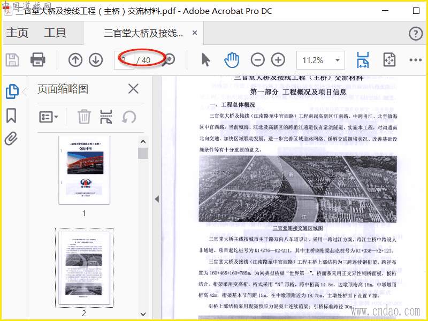The height and width of the screenshot is (321, 428).
Task: Switch to 工具 tab
Action: [x=56, y=33]
